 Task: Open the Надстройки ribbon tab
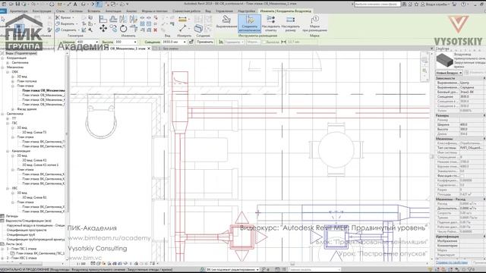point(246,11)
